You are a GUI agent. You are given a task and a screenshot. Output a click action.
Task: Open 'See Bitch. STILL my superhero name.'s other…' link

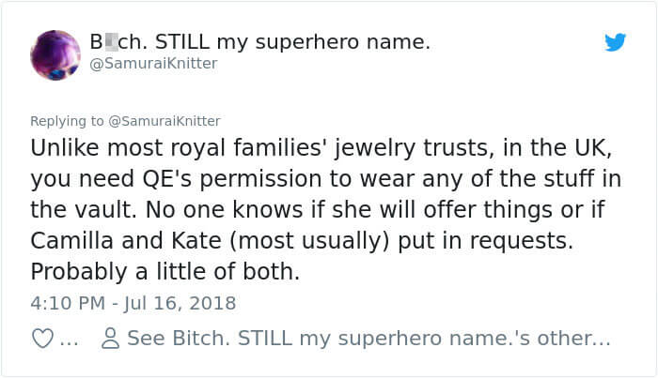(x=368, y=339)
